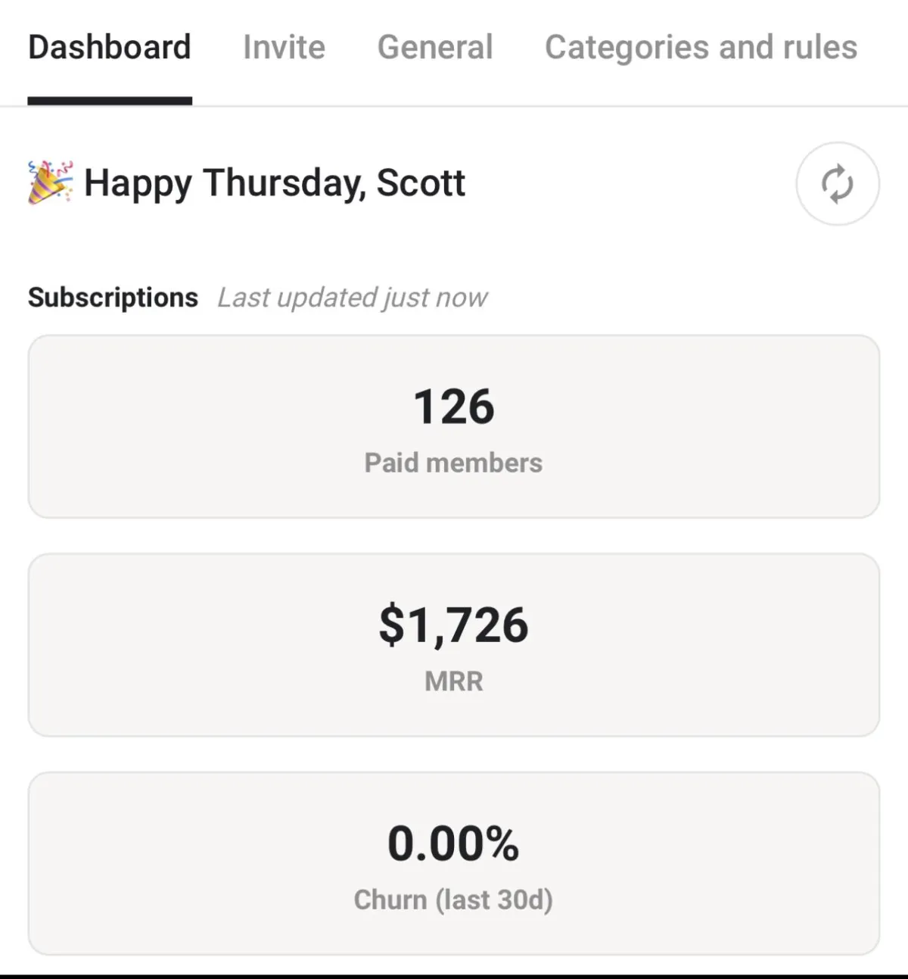908x979 pixels.
Task: Click the party popper emoji beside the greeting
Action: (x=51, y=182)
